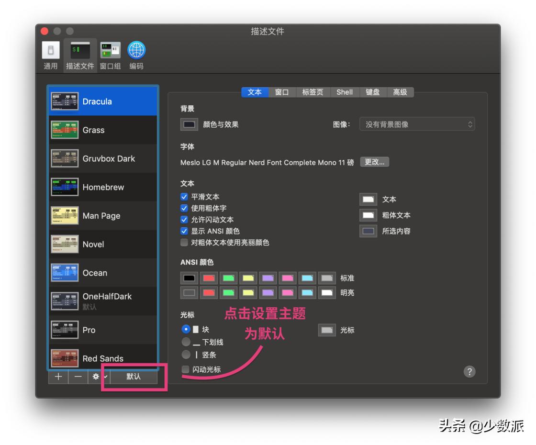Click the help question mark button
536x445 pixels.
point(469,371)
